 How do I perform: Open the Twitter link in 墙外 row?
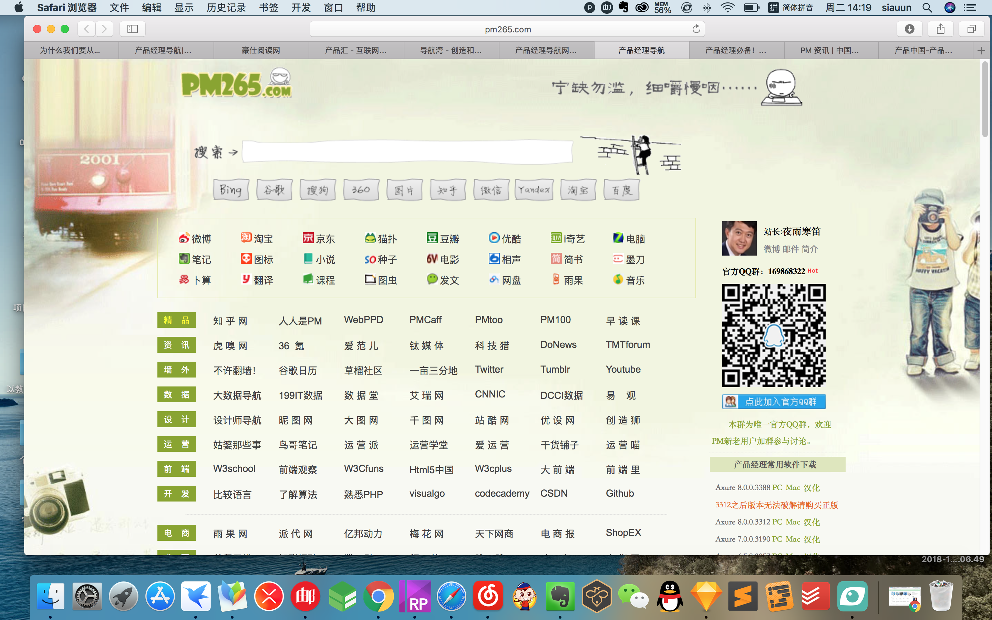(x=489, y=370)
